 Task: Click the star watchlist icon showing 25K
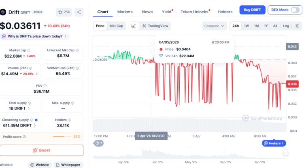64,12
